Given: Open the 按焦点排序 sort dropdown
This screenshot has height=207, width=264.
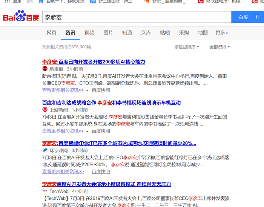Looking at the screenshot, I should pyautogui.click(x=187, y=47).
